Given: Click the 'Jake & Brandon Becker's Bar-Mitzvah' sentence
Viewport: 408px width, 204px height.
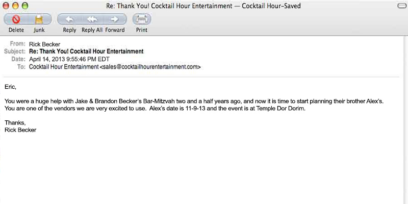Looking at the screenshot, I should (x=194, y=101).
